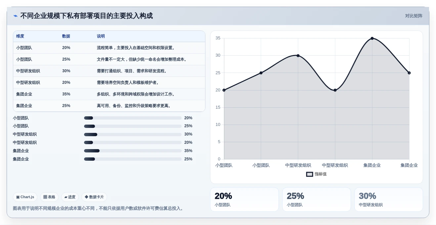This screenshot has height=225, width=436.
Task: Click the 35% cell in the table
Action: pyautogui.click(x=66, y=94)
